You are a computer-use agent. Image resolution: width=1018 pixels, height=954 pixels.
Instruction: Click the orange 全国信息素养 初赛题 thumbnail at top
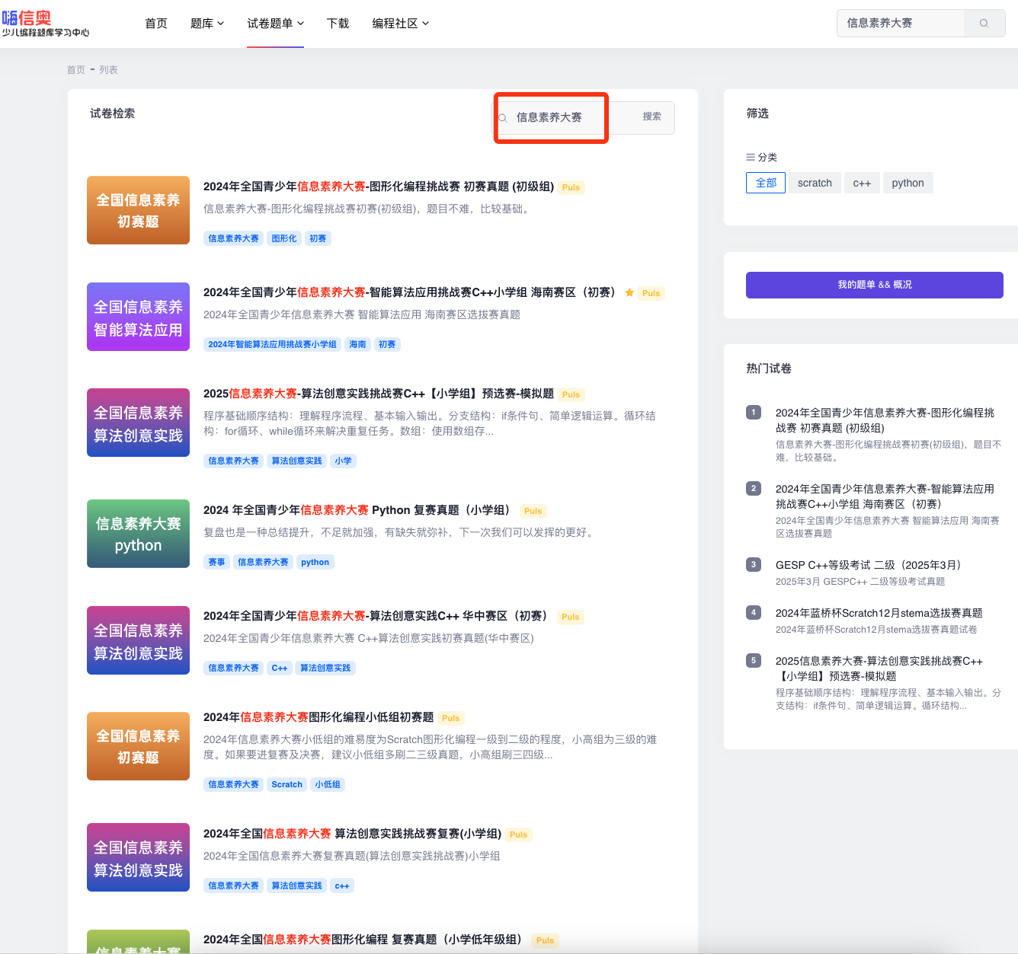point(138,210)
